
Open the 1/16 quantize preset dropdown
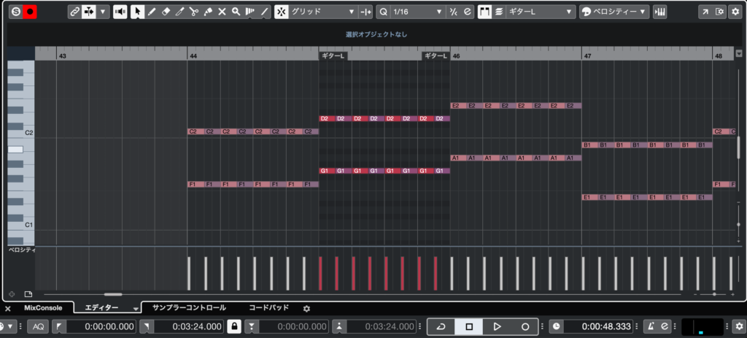point(417,12)
